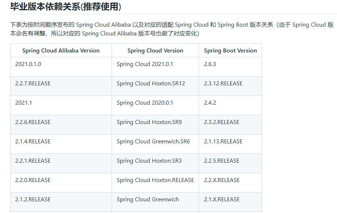Image resolution: width=337 pixels, height=213 pixels.
Task: Select the Spring Cloud Greenwich.SR6 cell
Action: 153,142
